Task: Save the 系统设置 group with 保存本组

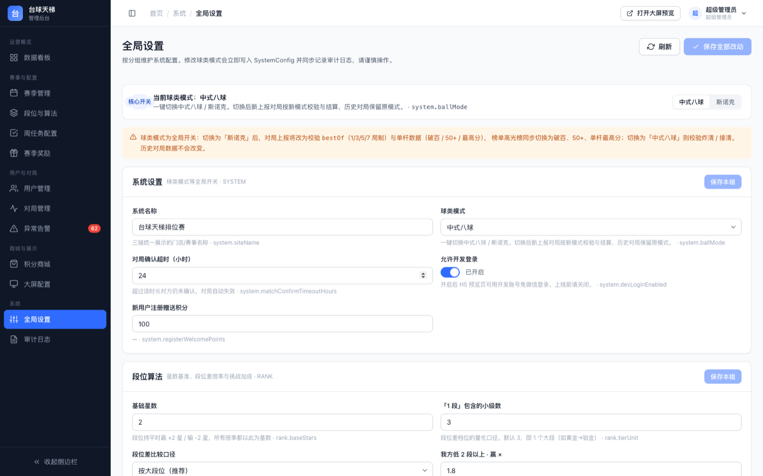Action: tap(722, 182)
